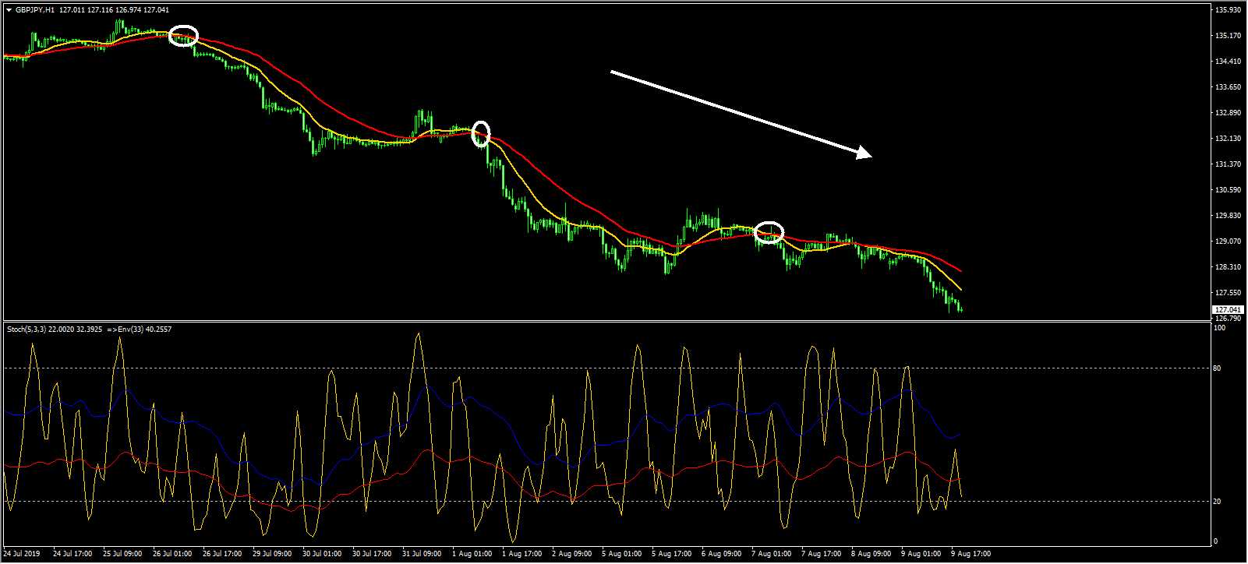Click the 130.590 price scale label
This screenshot has height=564, width=1248.
1227,190
